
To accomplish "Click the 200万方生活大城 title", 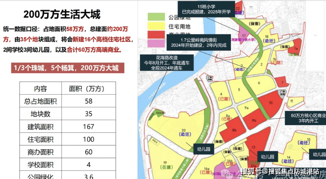I will (62, 15).
